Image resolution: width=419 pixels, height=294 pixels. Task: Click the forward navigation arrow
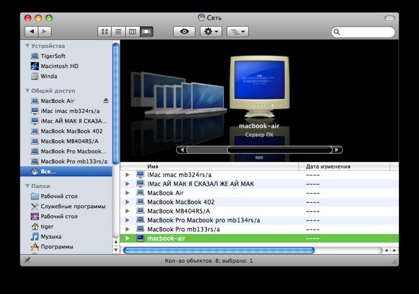[x=45, y=31]
